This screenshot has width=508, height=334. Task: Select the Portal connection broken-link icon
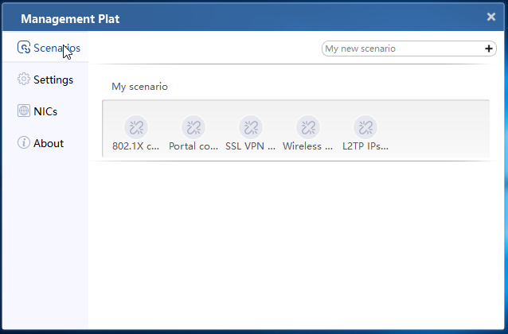click(x=193, y=127)
